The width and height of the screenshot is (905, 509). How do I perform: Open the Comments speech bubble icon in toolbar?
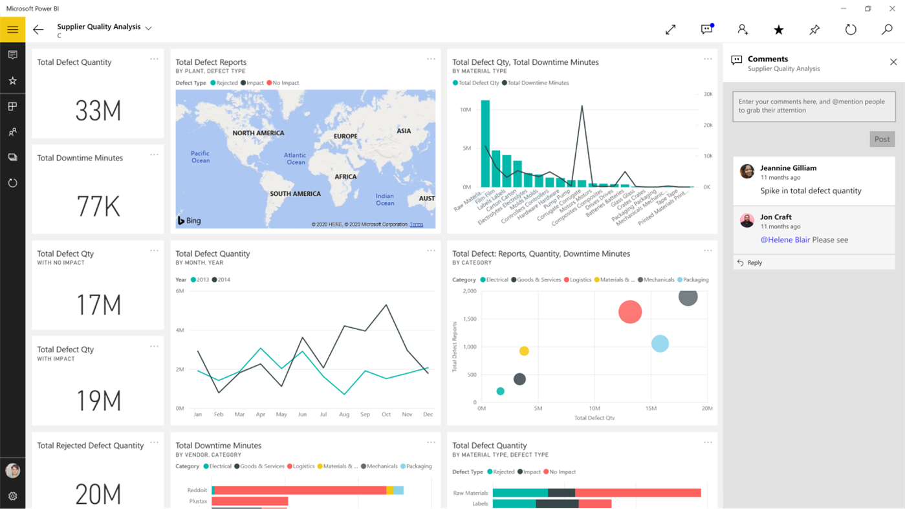[706, 29]
